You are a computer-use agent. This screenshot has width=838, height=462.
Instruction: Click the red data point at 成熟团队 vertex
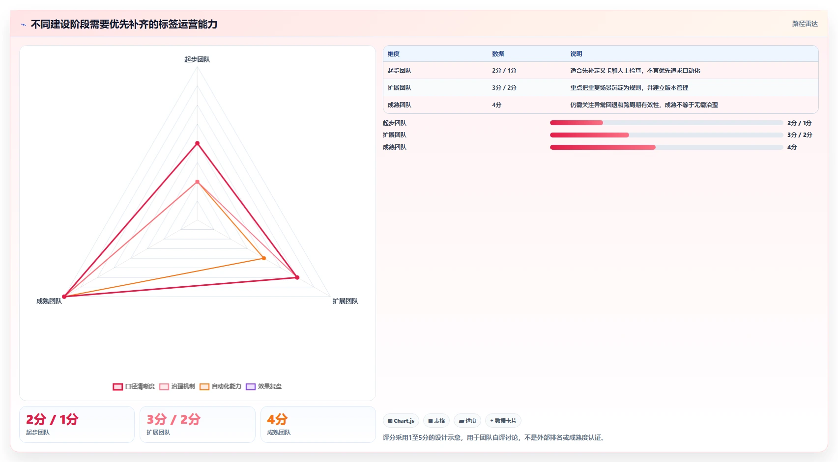[64, 297]
